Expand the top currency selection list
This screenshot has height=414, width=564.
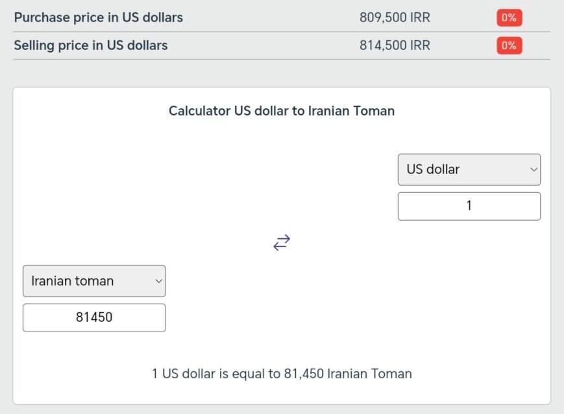coord(469,169)
